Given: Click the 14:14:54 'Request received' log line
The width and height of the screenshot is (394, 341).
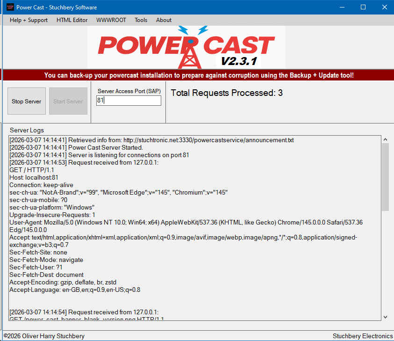Looking at the screenshot, I should (84, 312).
